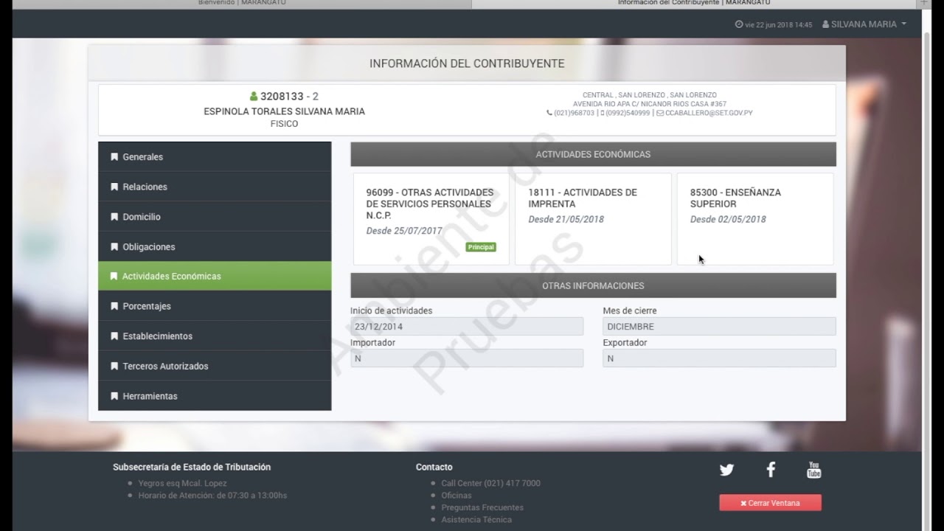
Task: Select Domicilio in the sidebar
Action: click(142, 217)
